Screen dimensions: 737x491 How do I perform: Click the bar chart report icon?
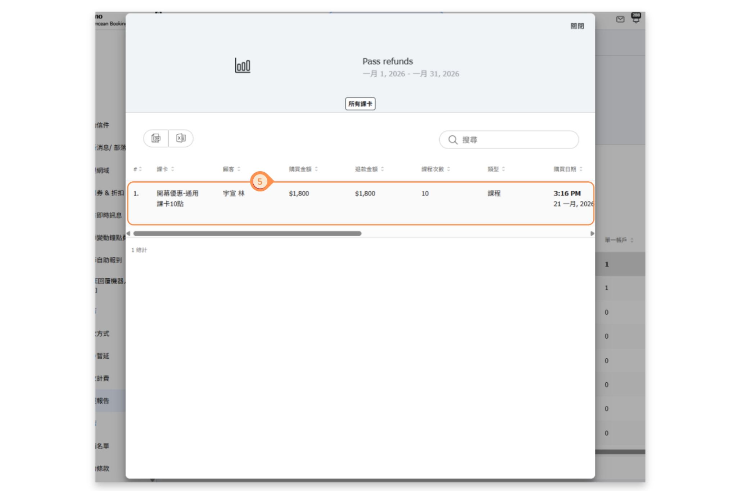coord(243,65)
